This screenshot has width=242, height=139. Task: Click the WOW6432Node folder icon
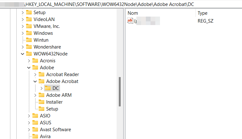pyautogui.click(x=29, y=54)
